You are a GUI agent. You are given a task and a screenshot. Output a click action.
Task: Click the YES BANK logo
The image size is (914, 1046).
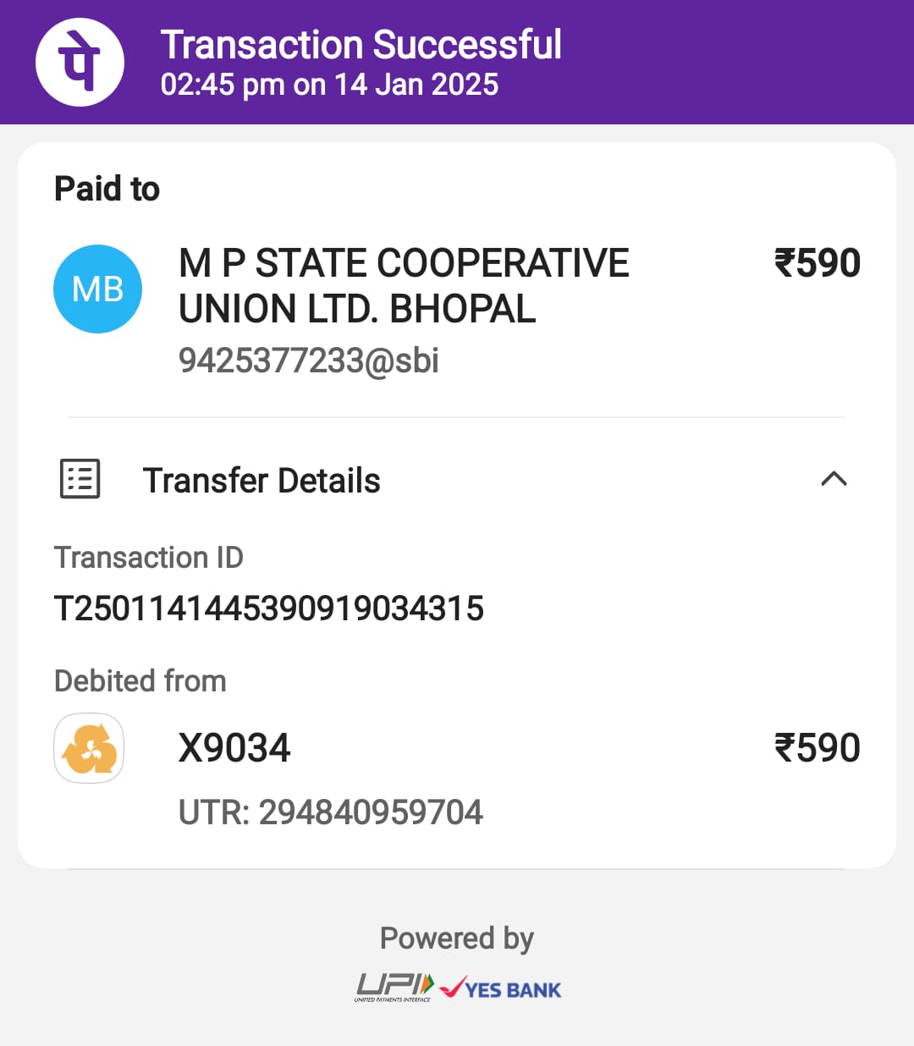[x=501, y=988]
